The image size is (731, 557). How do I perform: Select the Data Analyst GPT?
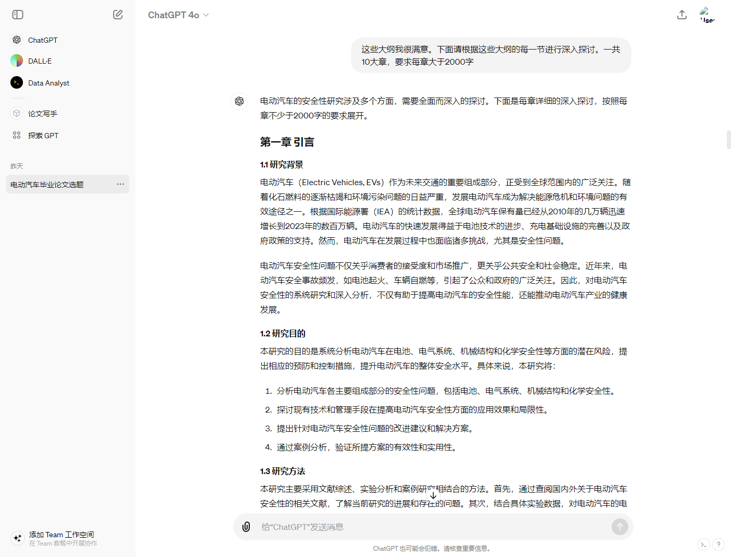tap(48, 83)
